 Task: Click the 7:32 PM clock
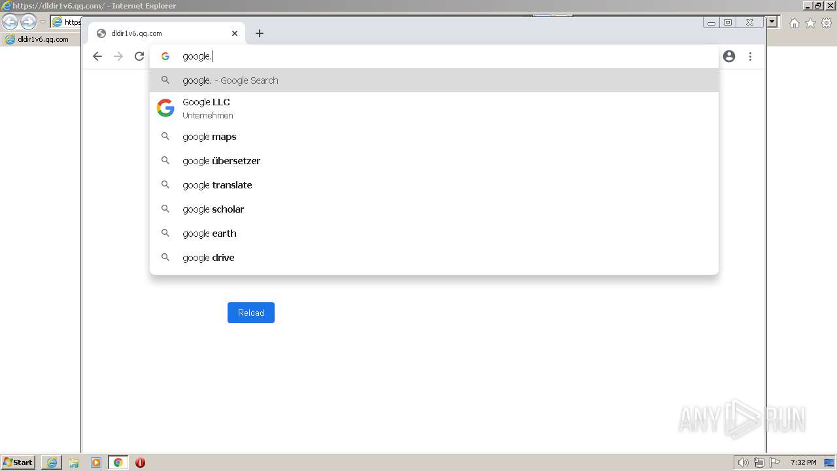click(803, 462)
